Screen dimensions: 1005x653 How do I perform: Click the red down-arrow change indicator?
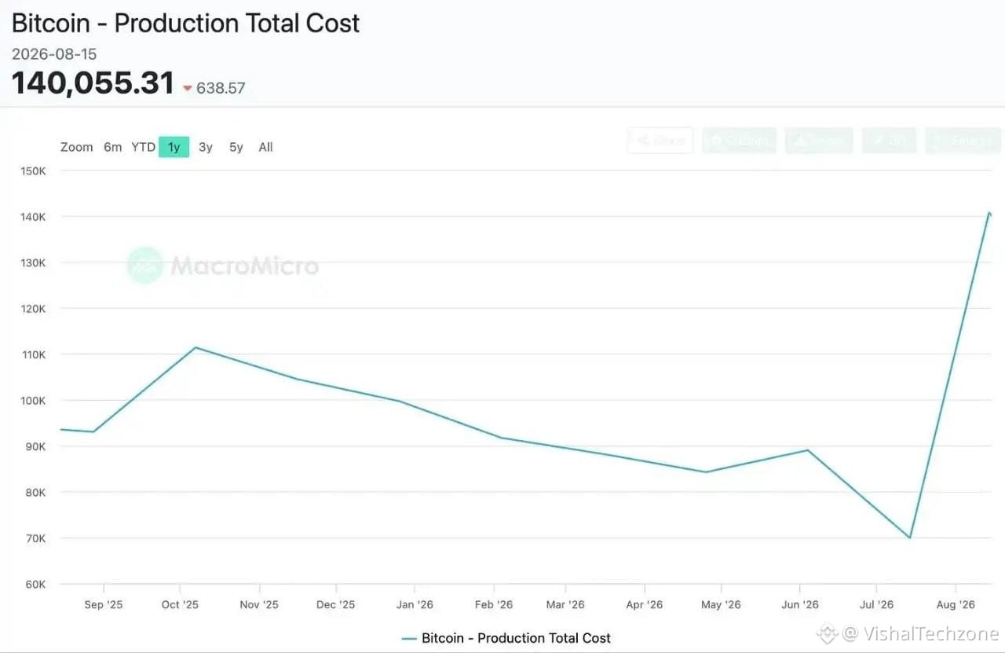[188, 89]
